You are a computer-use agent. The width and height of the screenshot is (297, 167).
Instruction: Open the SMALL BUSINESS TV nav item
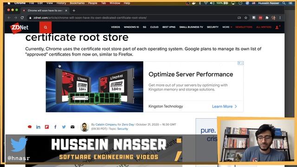click(x=191, y=27)
